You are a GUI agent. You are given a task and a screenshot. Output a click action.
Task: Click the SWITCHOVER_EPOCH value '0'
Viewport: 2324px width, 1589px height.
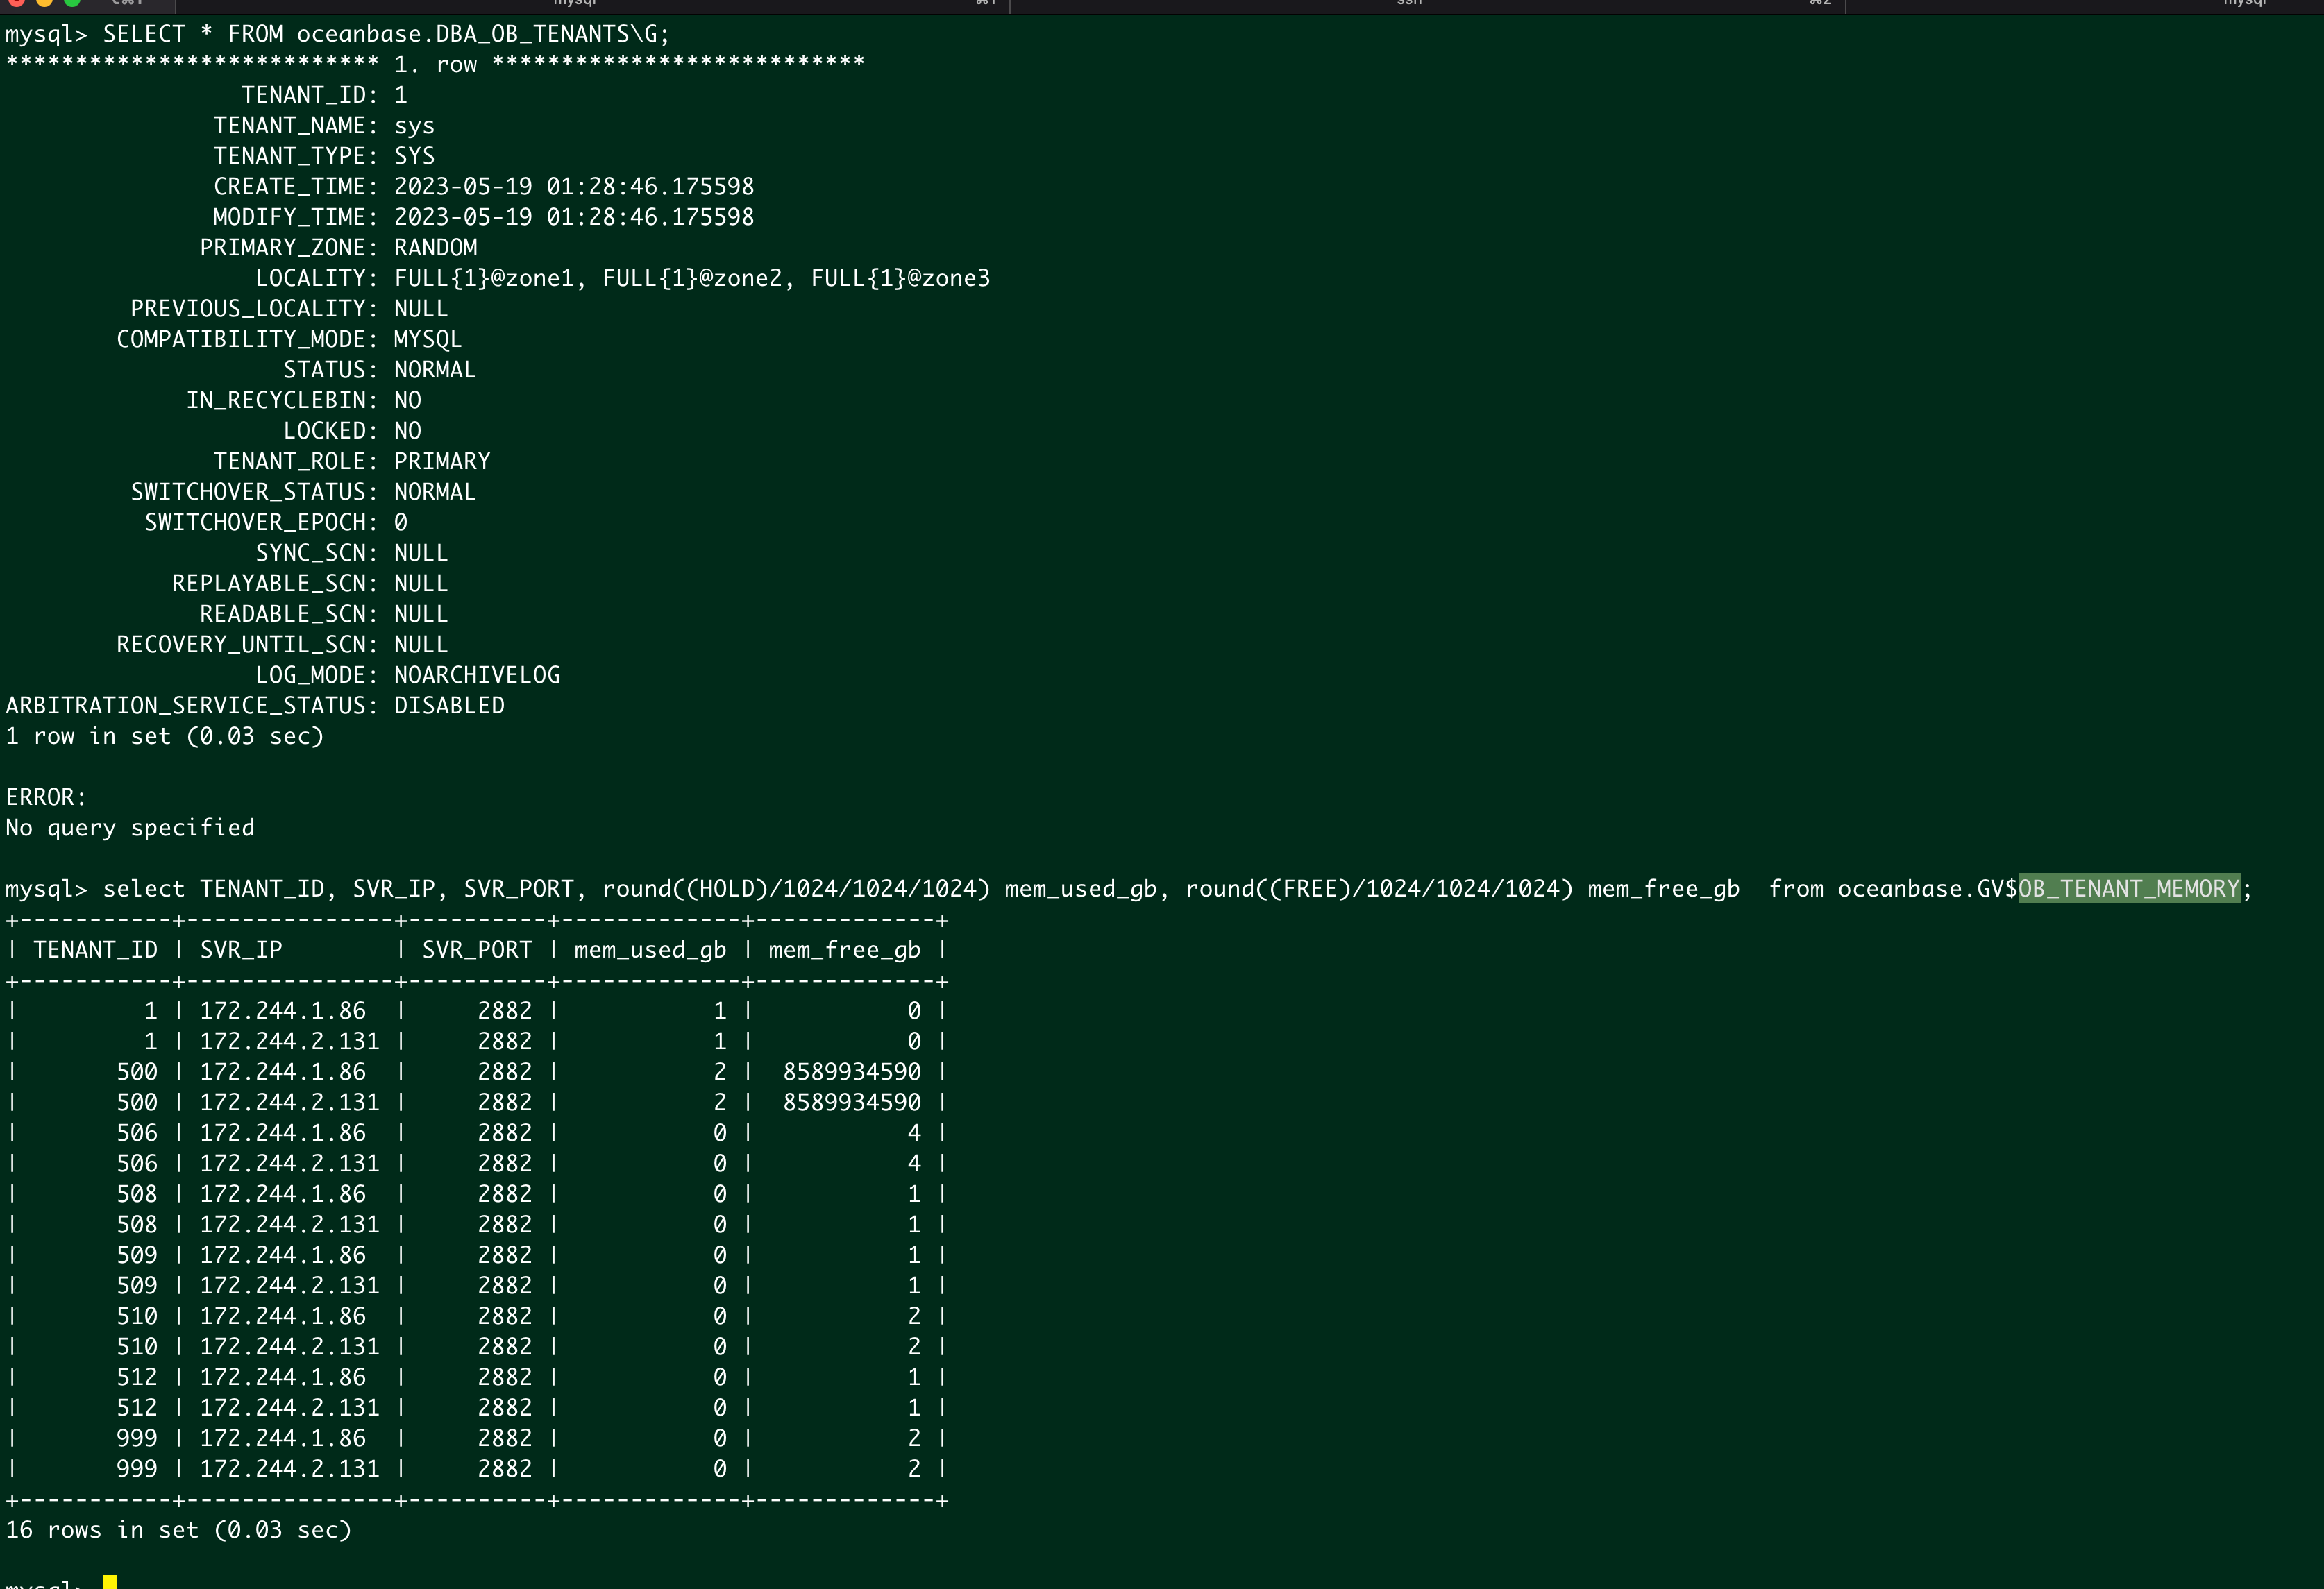[401, 522]
